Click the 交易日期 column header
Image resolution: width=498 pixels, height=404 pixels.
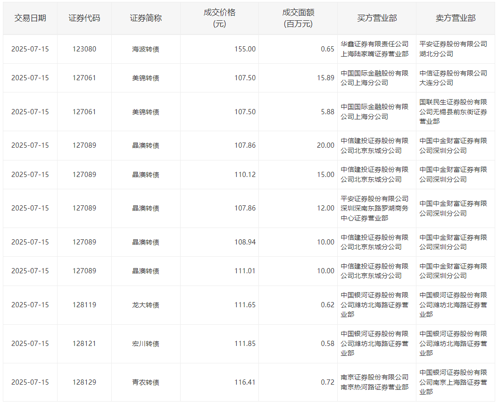coord(30,18)
